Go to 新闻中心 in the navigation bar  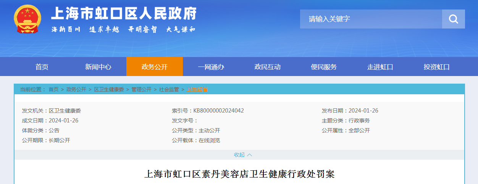pyautogui.click(x=98, y=67)
